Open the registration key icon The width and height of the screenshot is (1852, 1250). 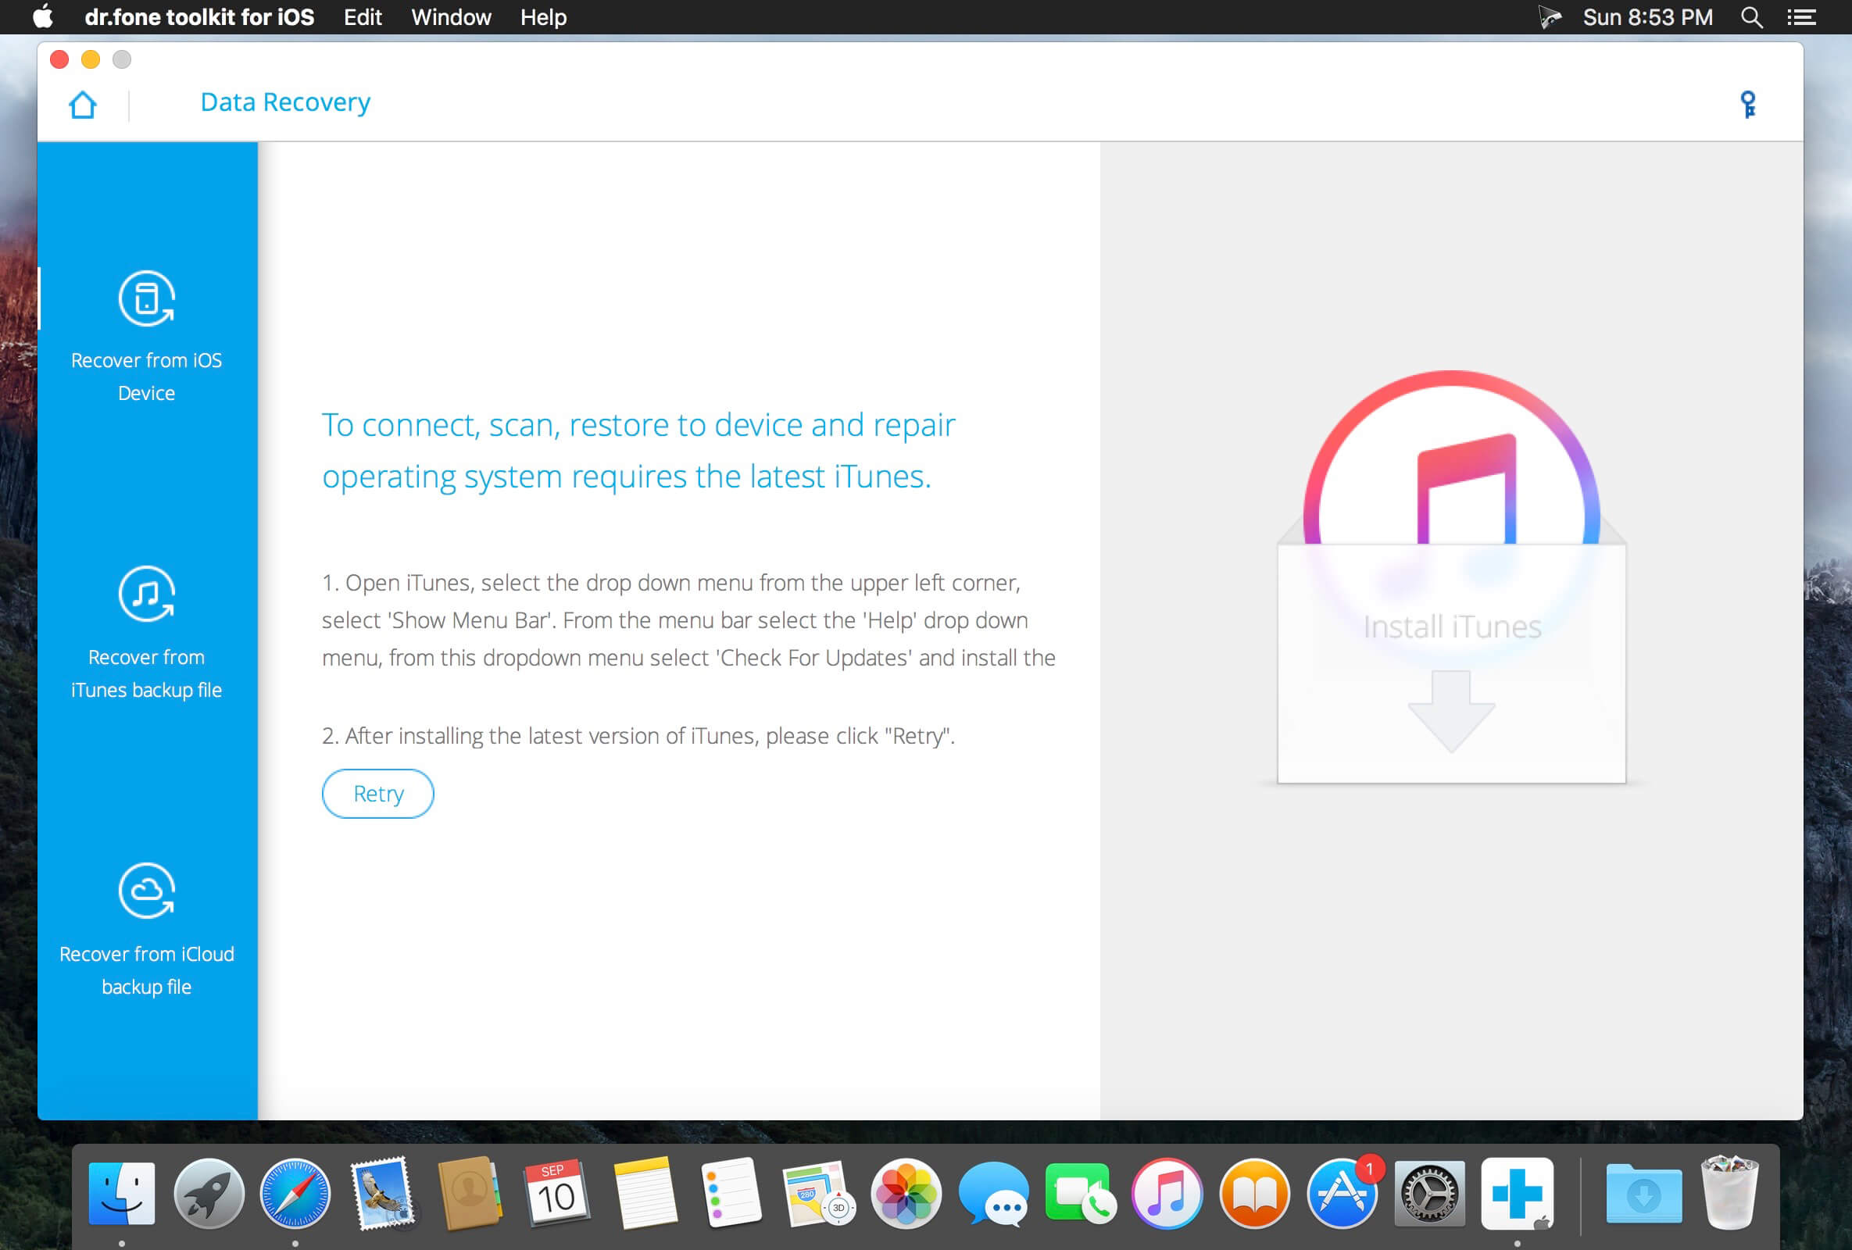pyautogui.click(x=1747, y=105)
